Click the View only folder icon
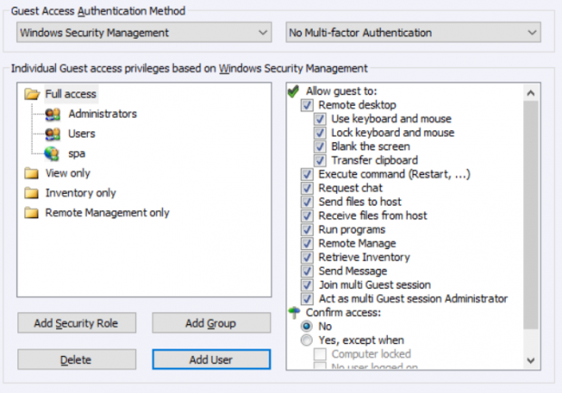 [32, 173]
